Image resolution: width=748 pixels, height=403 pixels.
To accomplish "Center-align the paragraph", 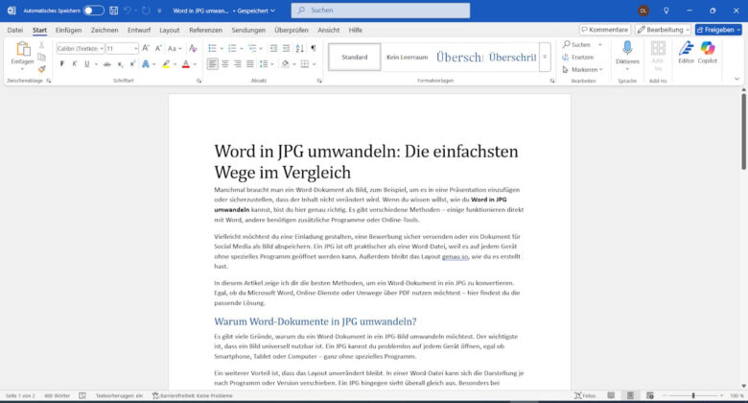I will [225, 64].
